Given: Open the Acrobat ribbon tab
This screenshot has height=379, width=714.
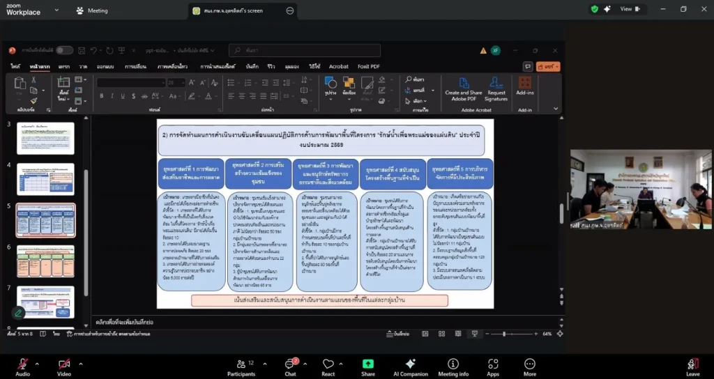Looking at the screenshot, I should 339,66.
